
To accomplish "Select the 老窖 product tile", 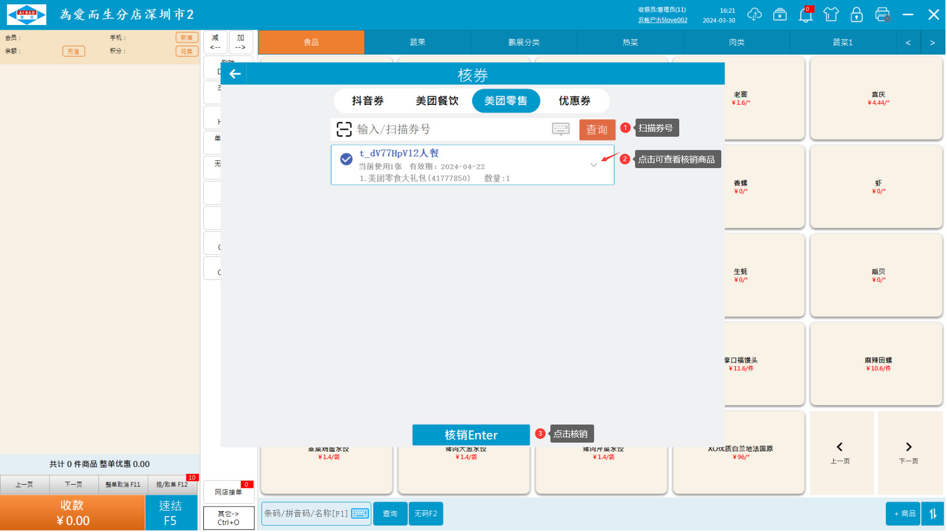I will click(764, 98).
